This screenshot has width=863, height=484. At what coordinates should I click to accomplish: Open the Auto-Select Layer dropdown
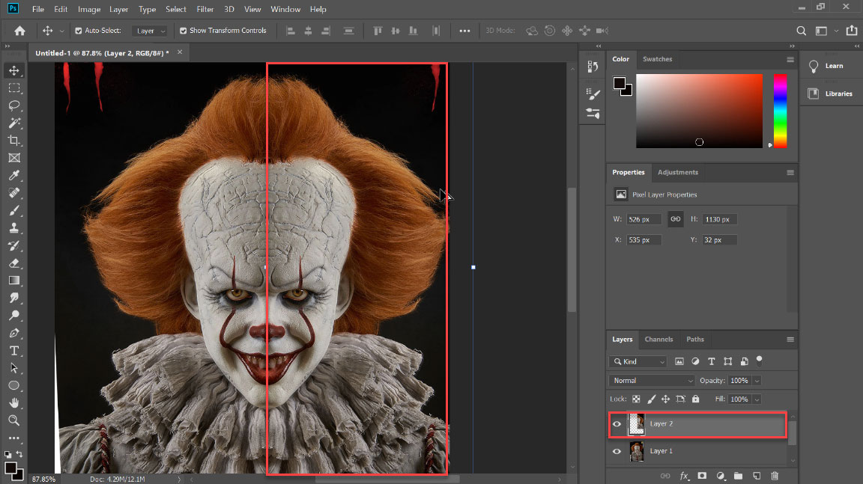tap(149, 31)
